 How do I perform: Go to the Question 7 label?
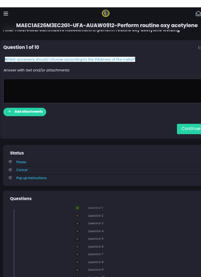click(x=96, y=254)
